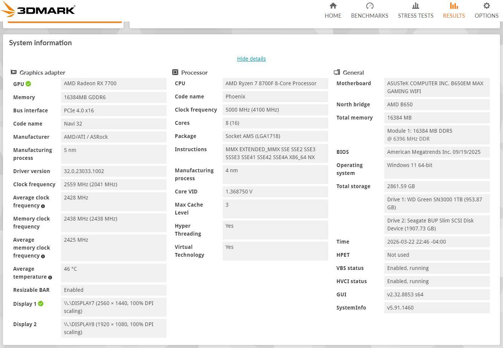Collapse system info with Hide details
Screen dimensions: 503x348
pos(251,59)
